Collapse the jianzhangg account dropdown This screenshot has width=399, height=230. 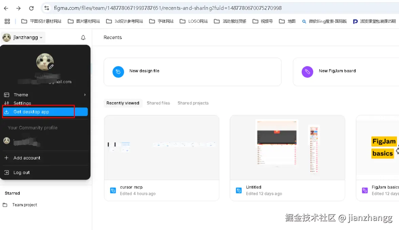click(23, 37)
